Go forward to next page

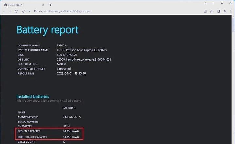[10, 11]
